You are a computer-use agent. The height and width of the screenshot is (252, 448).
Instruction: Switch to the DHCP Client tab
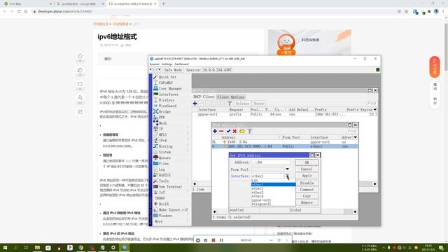(x=204, y=97)
